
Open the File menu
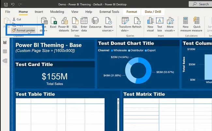[x=8, y=12]
